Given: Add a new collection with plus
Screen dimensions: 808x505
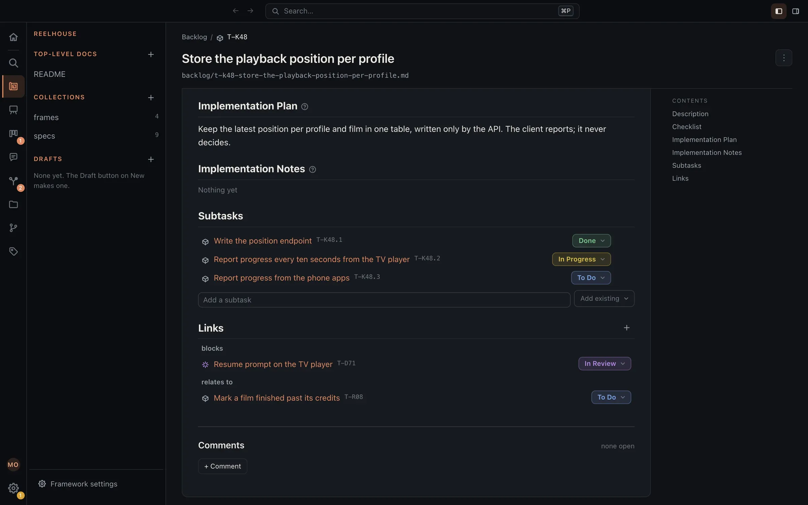Looking at the screenshot, I should click(151, 98).
